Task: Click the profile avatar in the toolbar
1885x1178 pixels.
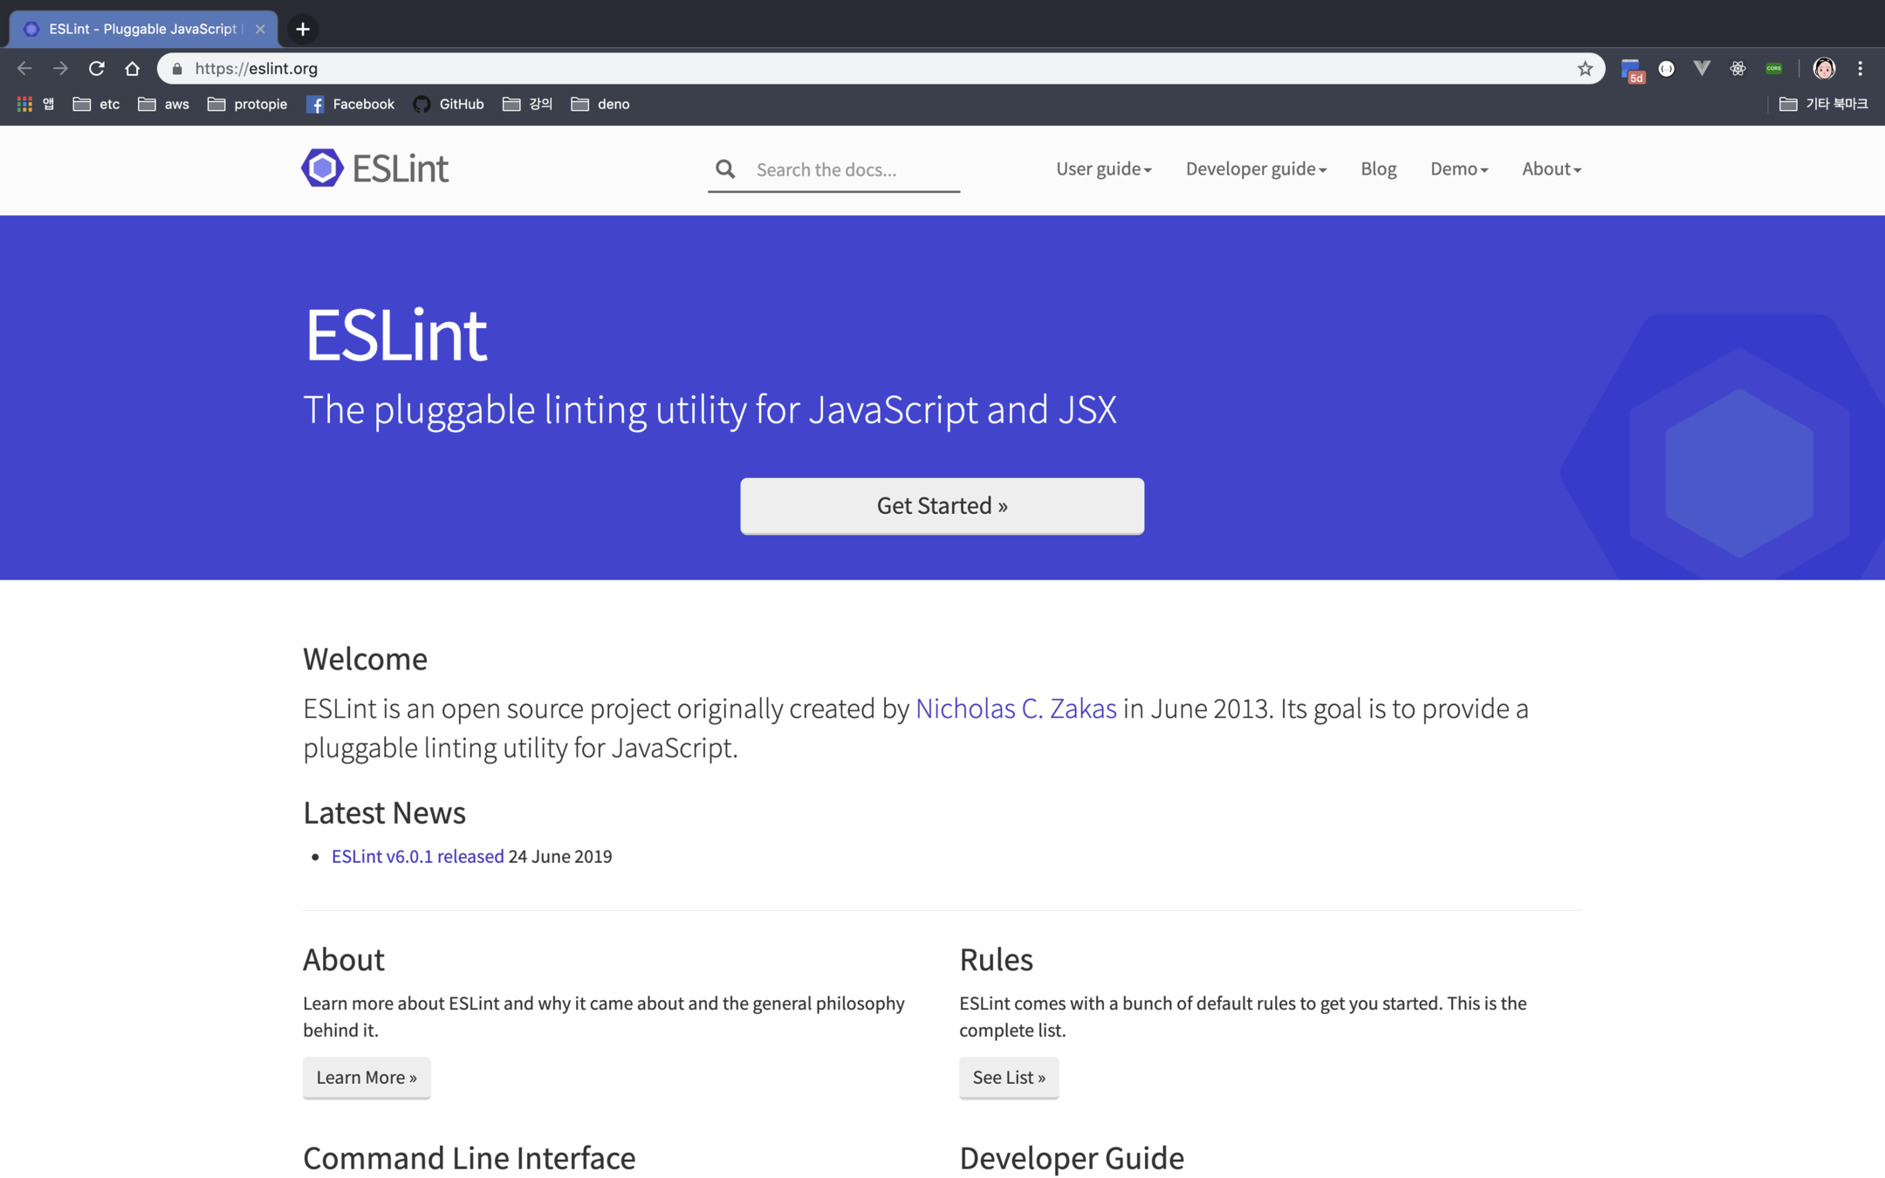Action: click(1824, 68)
